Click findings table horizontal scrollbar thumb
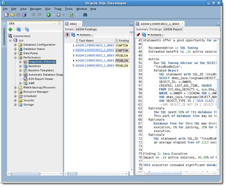The height and width of the screenshot is (187, 226). pyautogui.click(x=72, y=174)
